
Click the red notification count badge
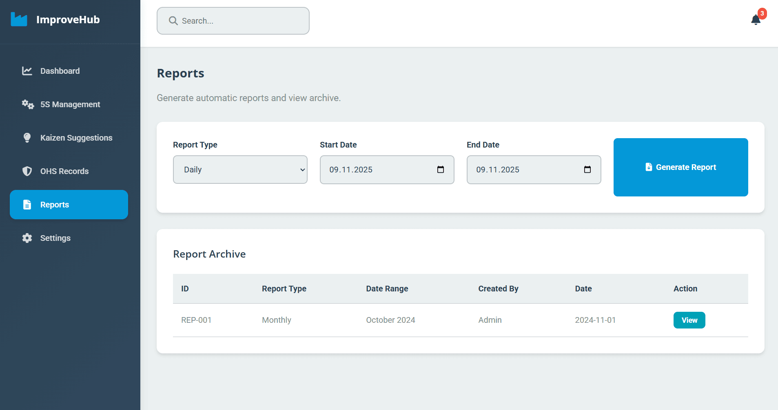tap(762, 13)
